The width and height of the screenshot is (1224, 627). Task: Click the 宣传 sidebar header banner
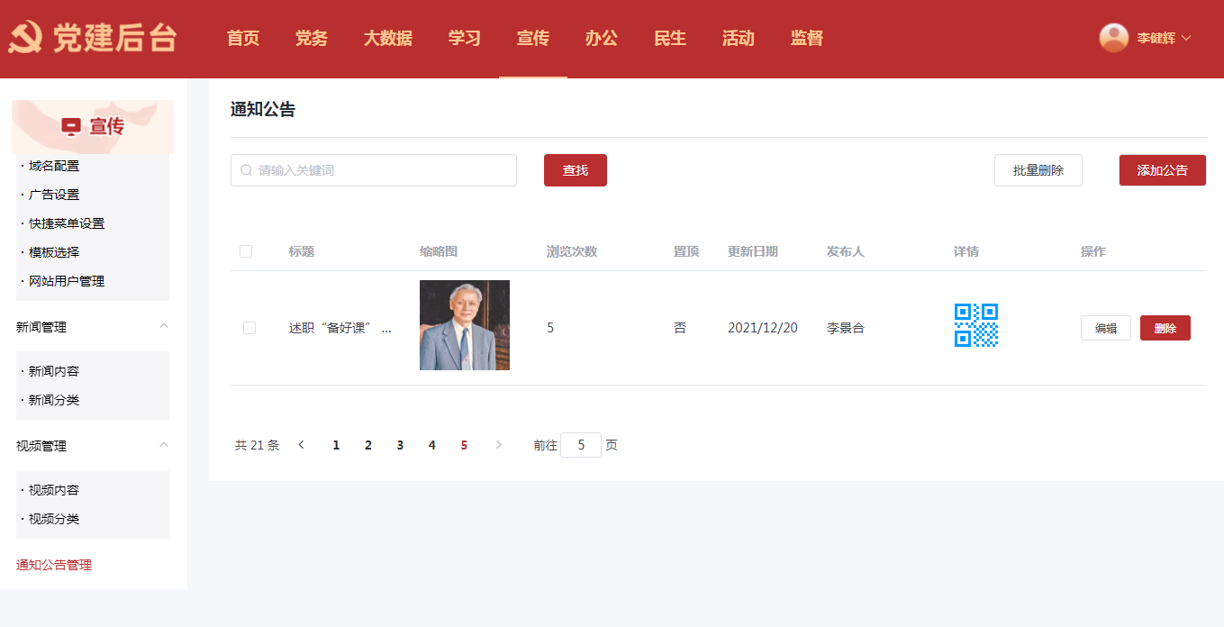click(93, 127)
